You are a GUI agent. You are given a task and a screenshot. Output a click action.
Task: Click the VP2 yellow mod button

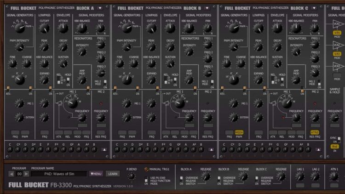(337, 54)
